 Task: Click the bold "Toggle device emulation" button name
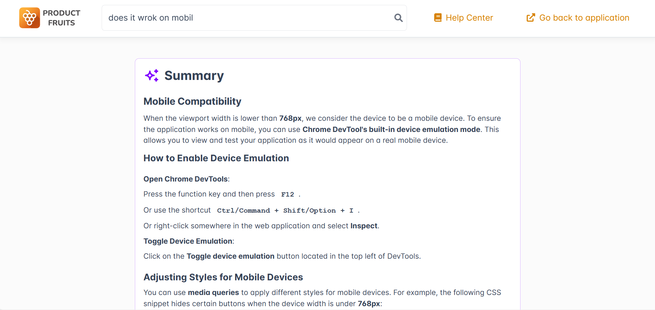[x=231, y=256]
